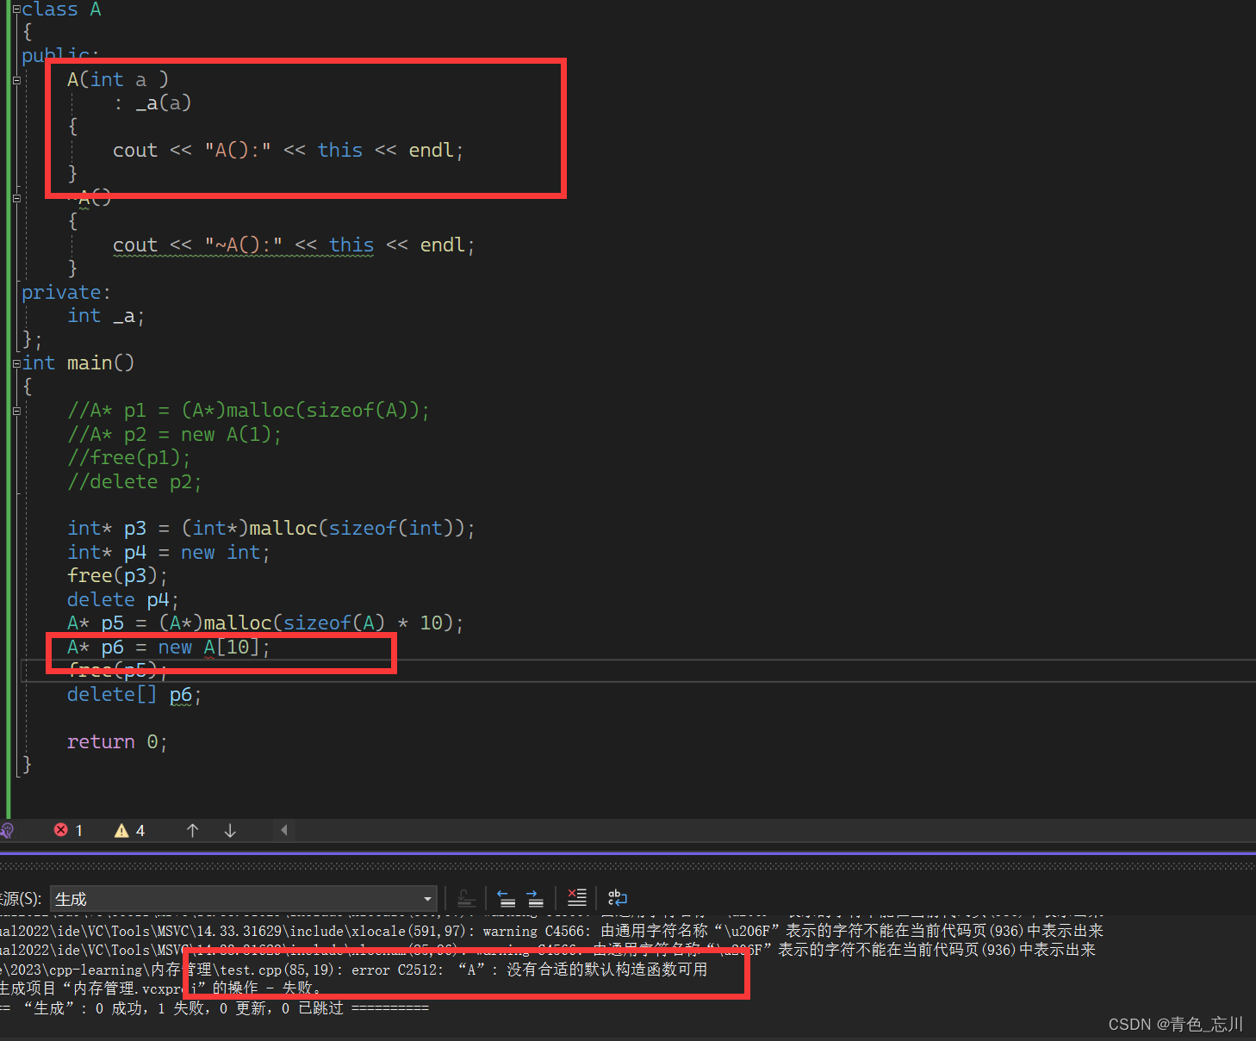Click the error C2512 line in output
Screen dimensions: 1256x1041
(353, 970)
